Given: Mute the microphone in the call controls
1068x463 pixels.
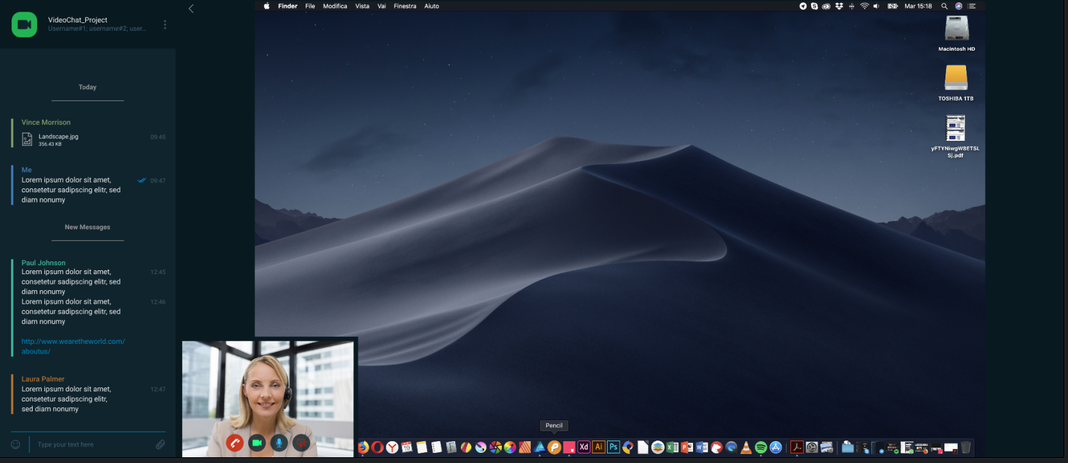Looking at the screenshot, I should coord(279,443).
